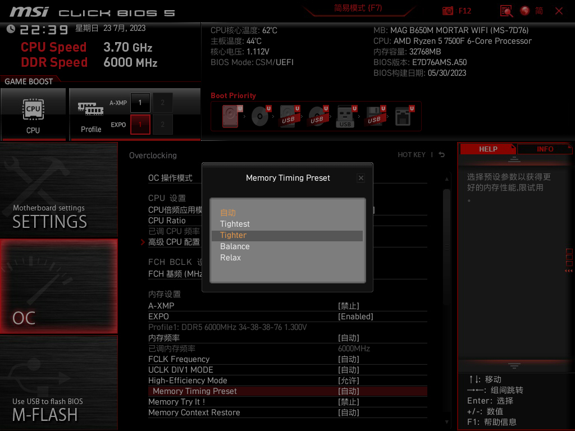Close the Memory Timing Preset dialog
The height and width of the screenshot is (431, 575).
click(x=361, y=178)
